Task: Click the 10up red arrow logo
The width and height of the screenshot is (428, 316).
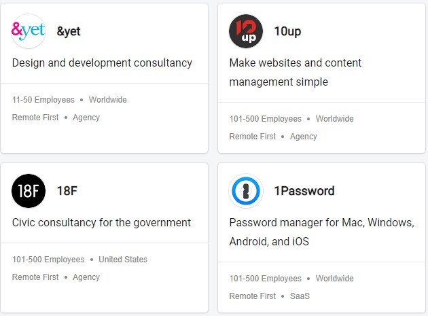Action: [x=246, y=31]
